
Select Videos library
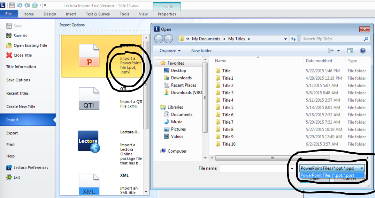pyautogui.click(x=174, y=137)
